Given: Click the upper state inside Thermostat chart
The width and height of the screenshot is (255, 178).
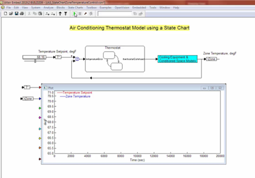Looking at the screenshot, I should (109, 55).
